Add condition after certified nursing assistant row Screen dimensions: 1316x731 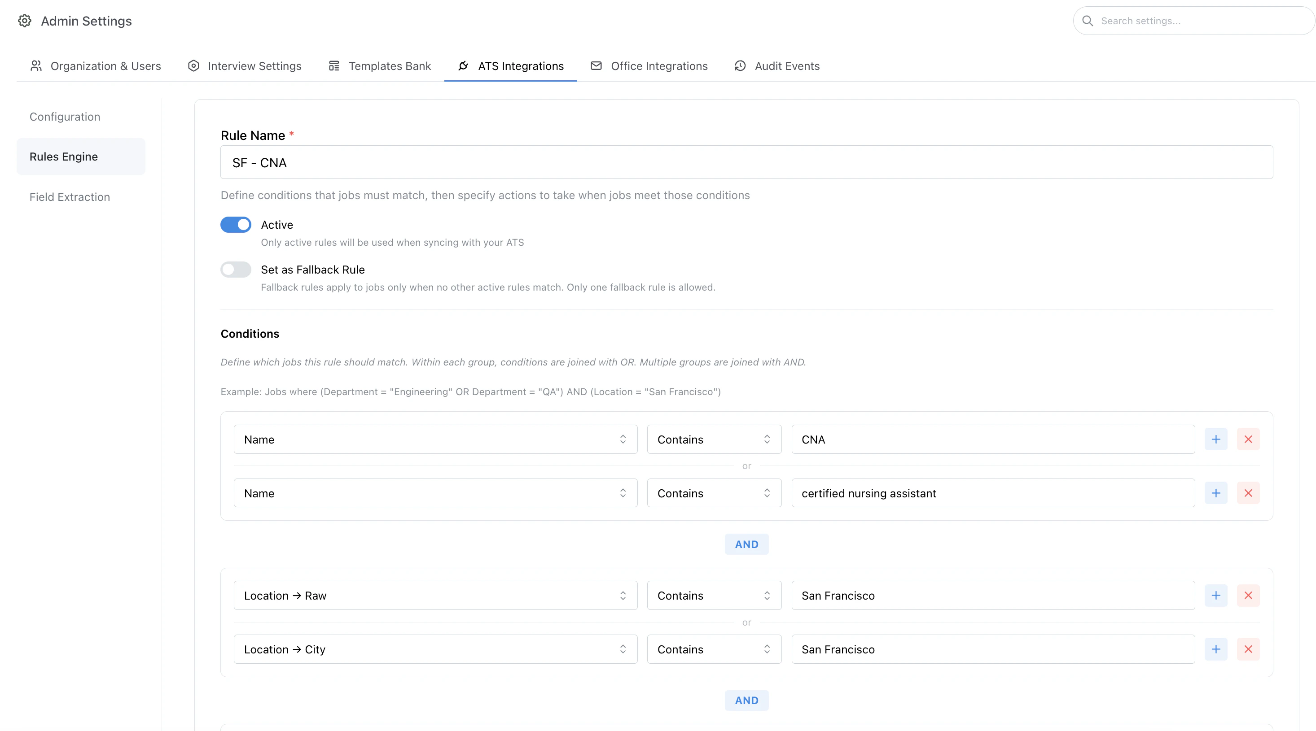tap(1215, 493)
